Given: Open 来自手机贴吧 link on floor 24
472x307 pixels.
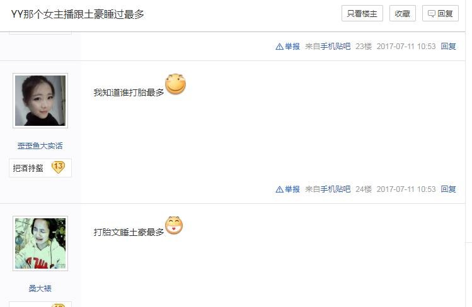Looking at the screenshot, I should pyautogui.click(x=328, y=189).
